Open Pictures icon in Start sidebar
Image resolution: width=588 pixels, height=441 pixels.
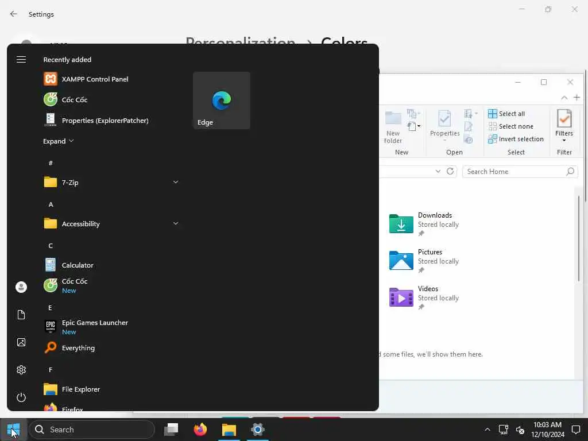click(x=21, y=342)
